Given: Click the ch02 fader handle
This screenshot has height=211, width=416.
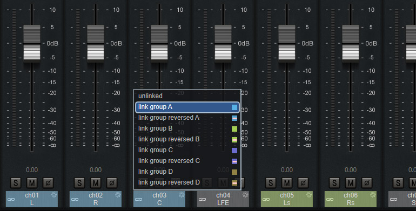Looking at the screenshot, I should [x=96, y=44].
